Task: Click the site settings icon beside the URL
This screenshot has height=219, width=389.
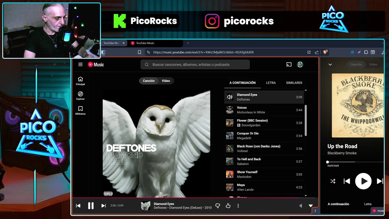Action: tap(148, 52)
